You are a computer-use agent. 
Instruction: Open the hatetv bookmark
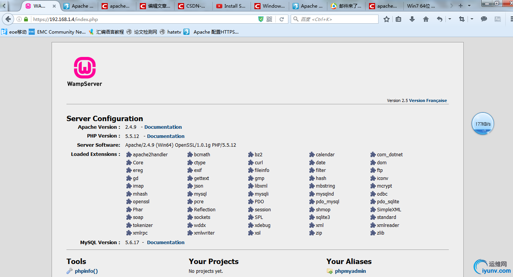[170, 32]
